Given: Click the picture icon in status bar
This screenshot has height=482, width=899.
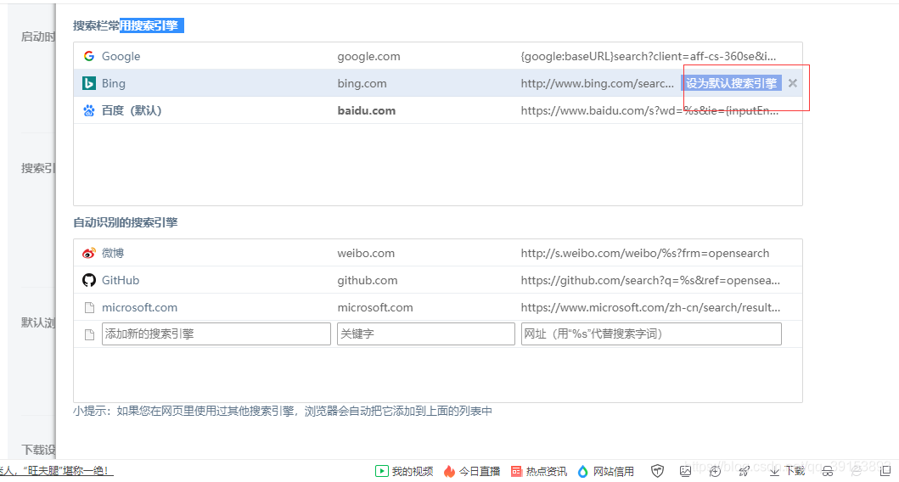Looking at the screenshot, I should [685, 471].
